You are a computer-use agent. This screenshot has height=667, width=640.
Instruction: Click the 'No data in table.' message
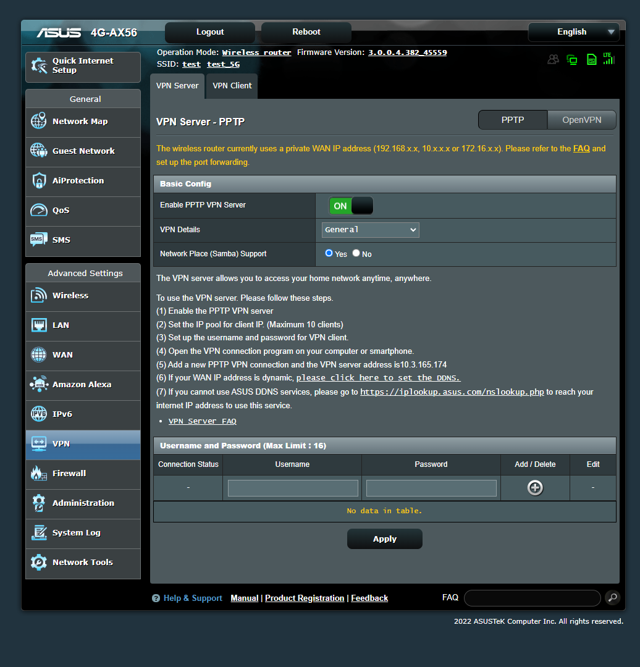[x=384, y=511]
